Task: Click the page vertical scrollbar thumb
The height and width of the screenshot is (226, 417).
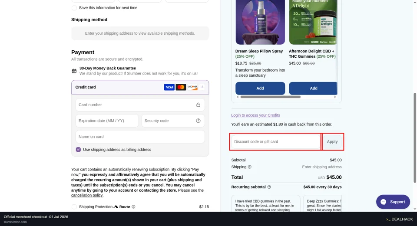Action: [414, 138]
